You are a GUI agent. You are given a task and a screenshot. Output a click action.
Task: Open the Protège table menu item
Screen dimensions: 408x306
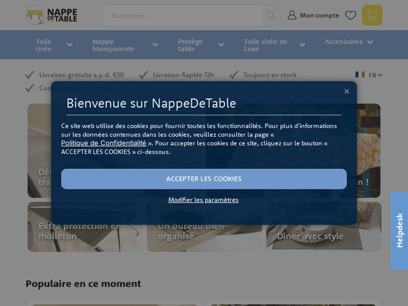(x=190, y=45)
